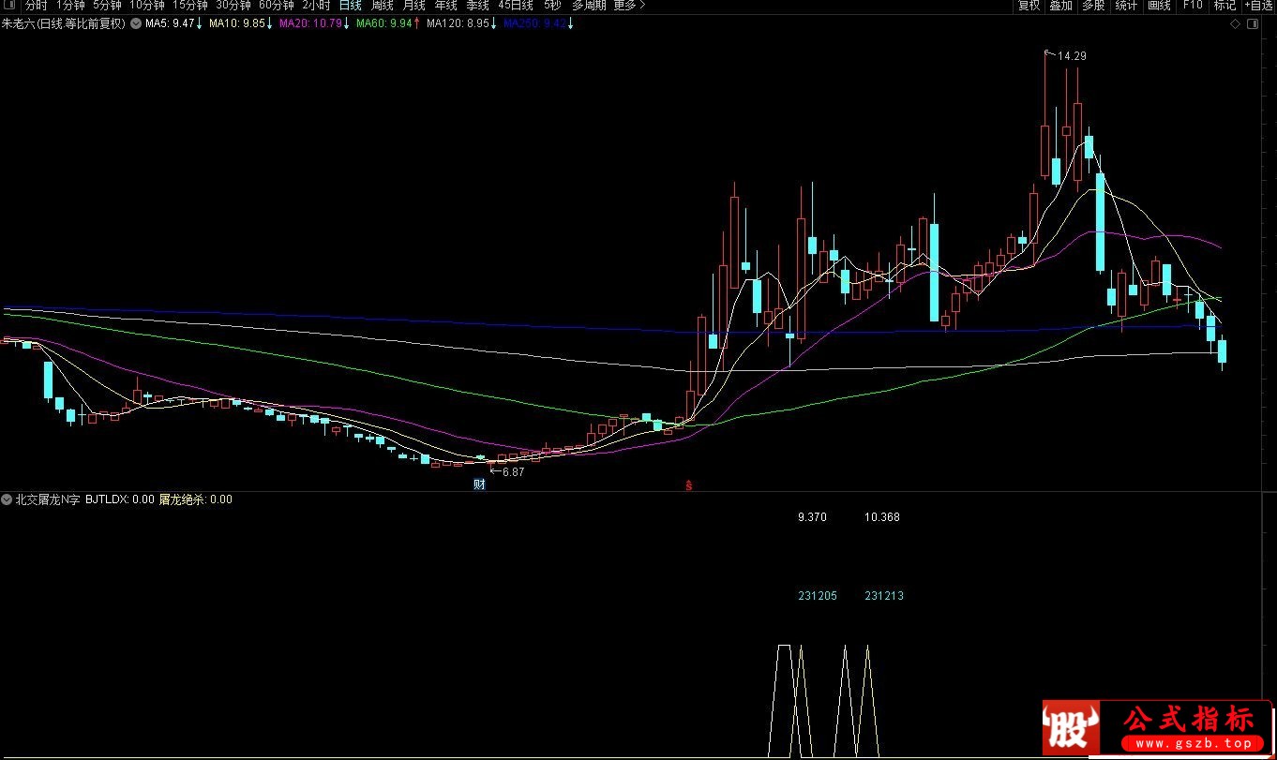Click the BJTLDX: 0.00 indicator value

coord(120,499)
